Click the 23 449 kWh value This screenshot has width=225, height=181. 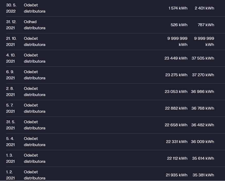176,58
